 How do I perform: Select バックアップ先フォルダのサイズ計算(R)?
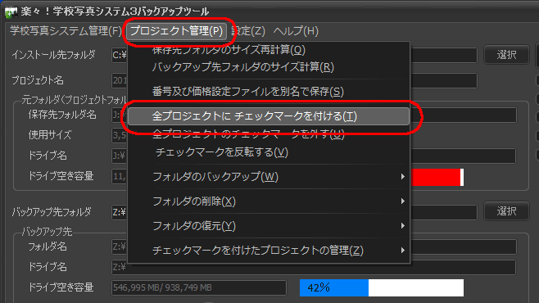269,66
